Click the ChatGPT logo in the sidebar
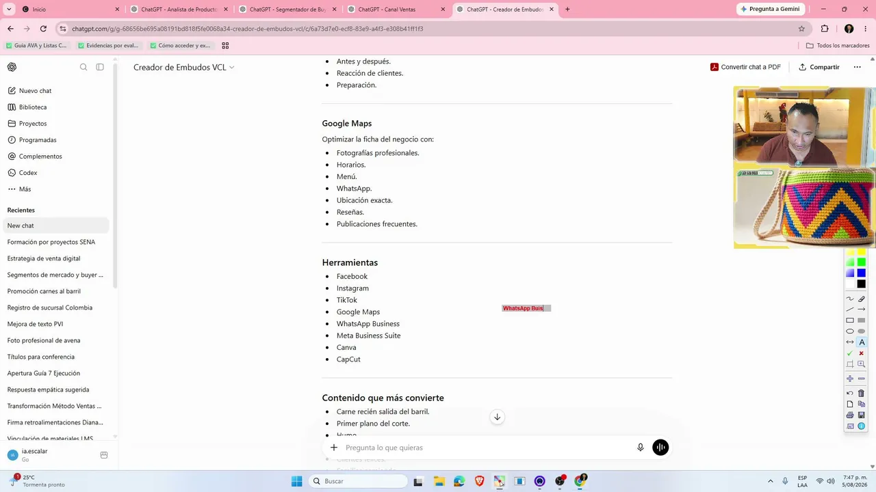876x492 pixels. (12, 67)
